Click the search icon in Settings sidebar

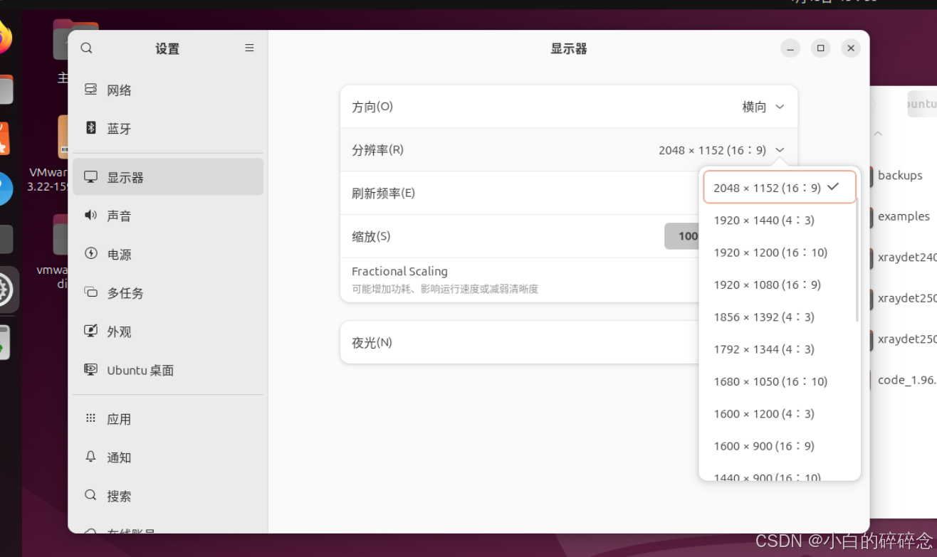(x=86, y=48)
